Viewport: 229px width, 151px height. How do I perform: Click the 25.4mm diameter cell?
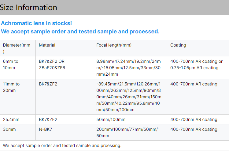click(11, 119)
